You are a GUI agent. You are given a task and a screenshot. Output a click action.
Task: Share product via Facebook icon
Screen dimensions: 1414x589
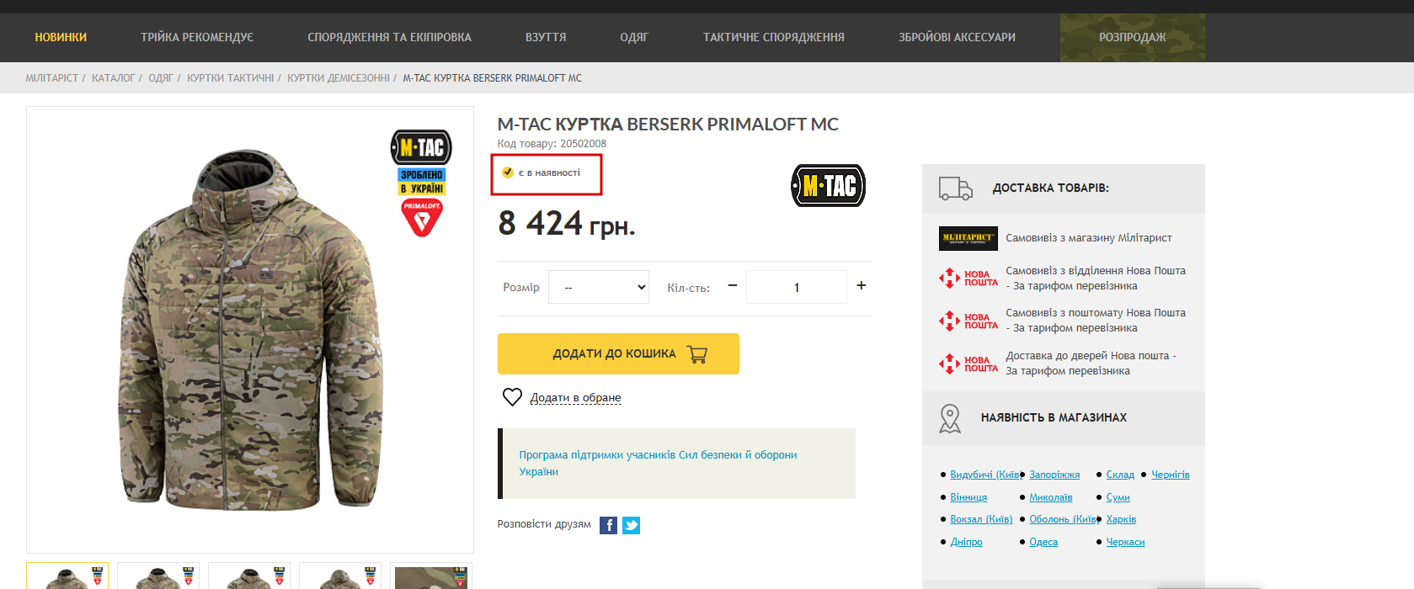608,525
